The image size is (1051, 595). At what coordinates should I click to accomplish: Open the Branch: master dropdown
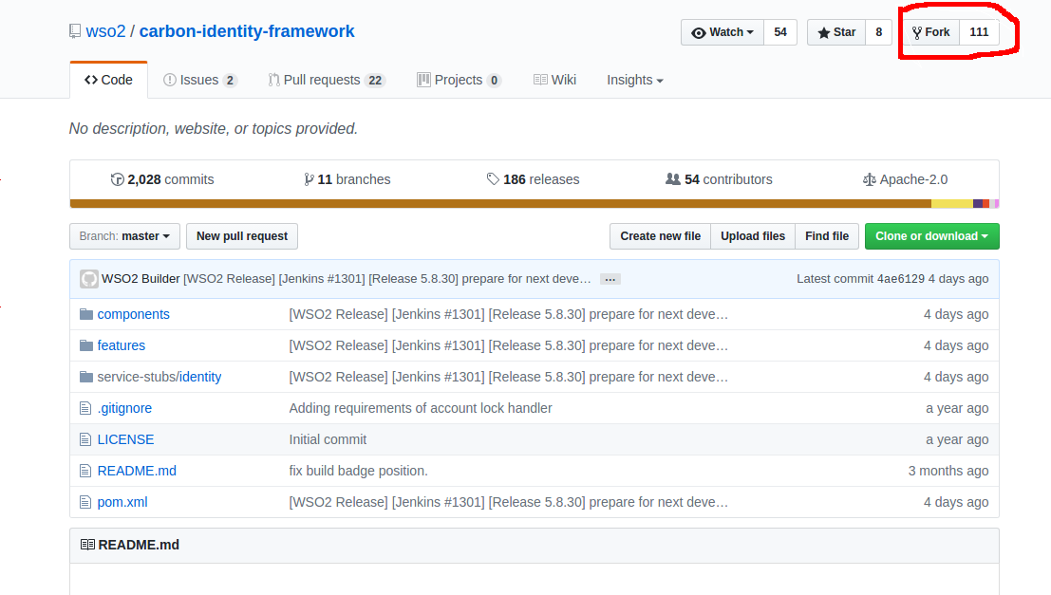pos(124,236)
